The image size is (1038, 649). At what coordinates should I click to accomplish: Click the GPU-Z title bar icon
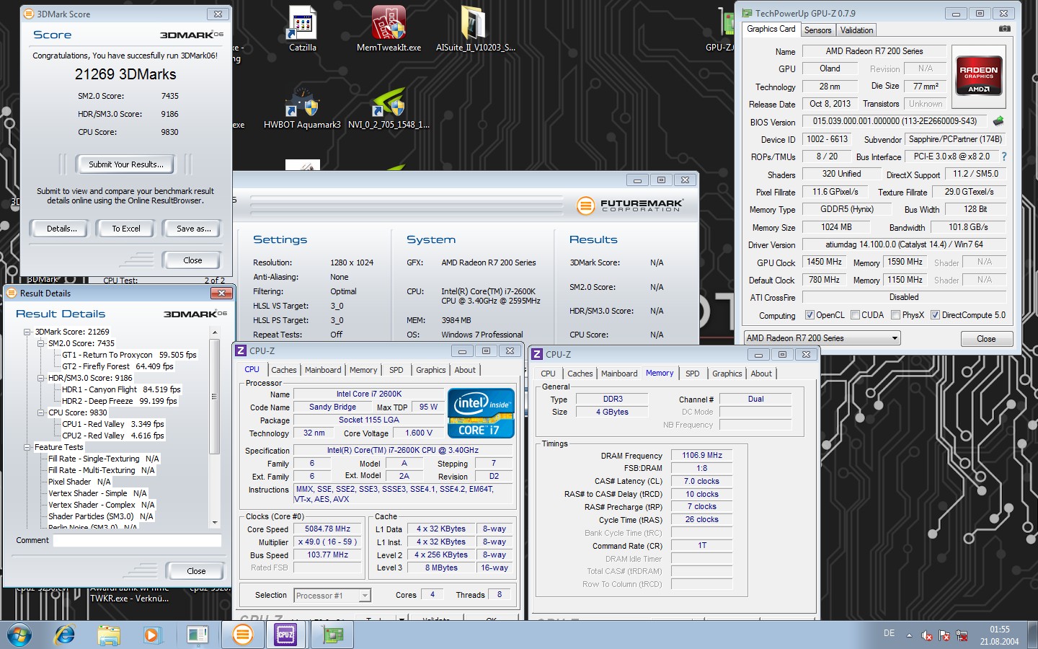pyautogui.click(x=748, y=13)
